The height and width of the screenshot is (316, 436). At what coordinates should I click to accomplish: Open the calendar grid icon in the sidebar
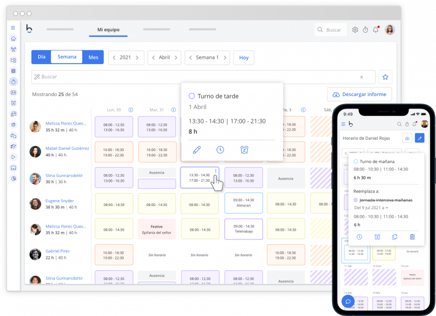tap(13, 71)
